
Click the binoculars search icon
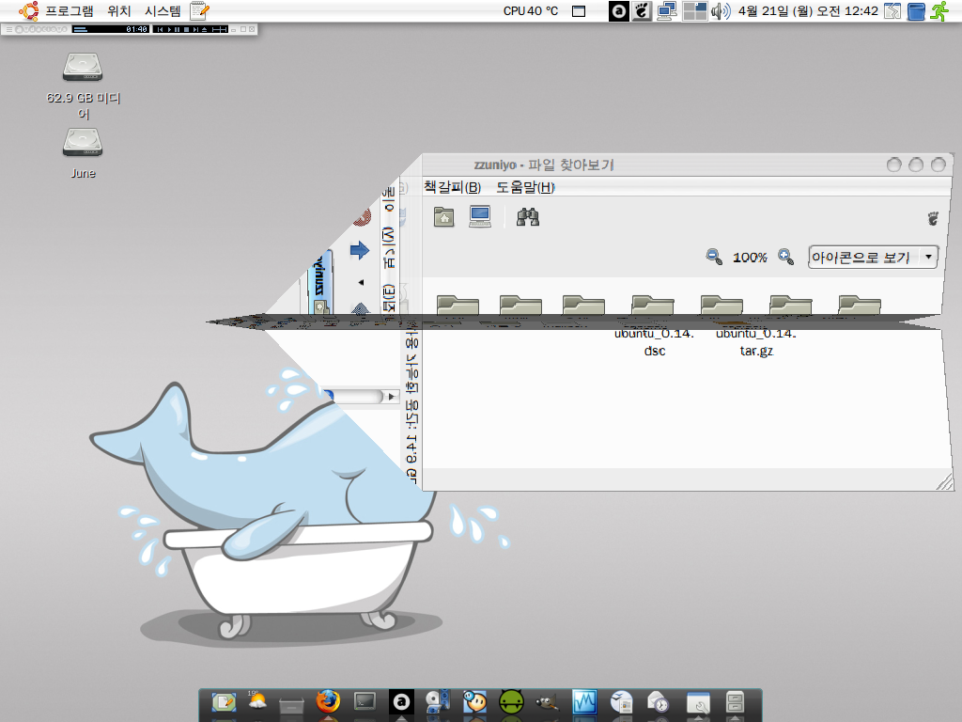tap(528, 217)
